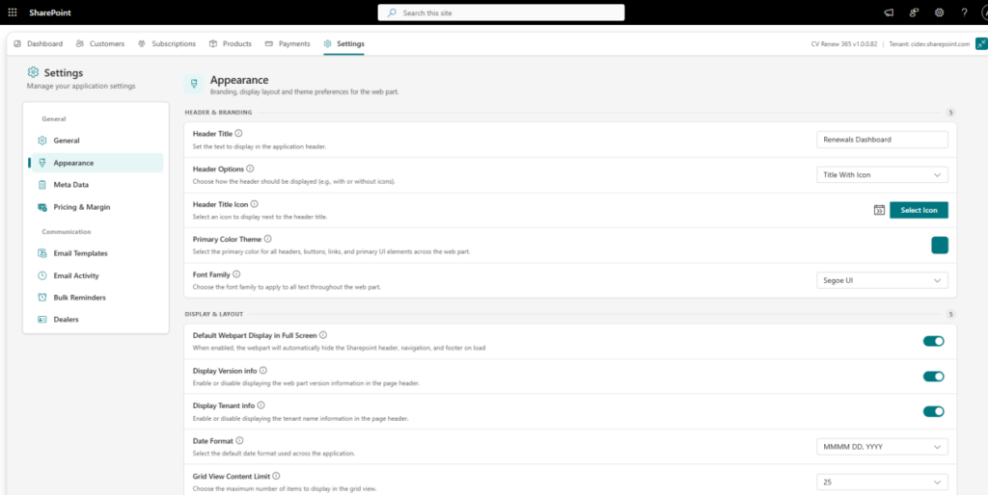Switch to the Payments tab
The width and height of the screenshot is (988, 495).
tap(288, 43)
